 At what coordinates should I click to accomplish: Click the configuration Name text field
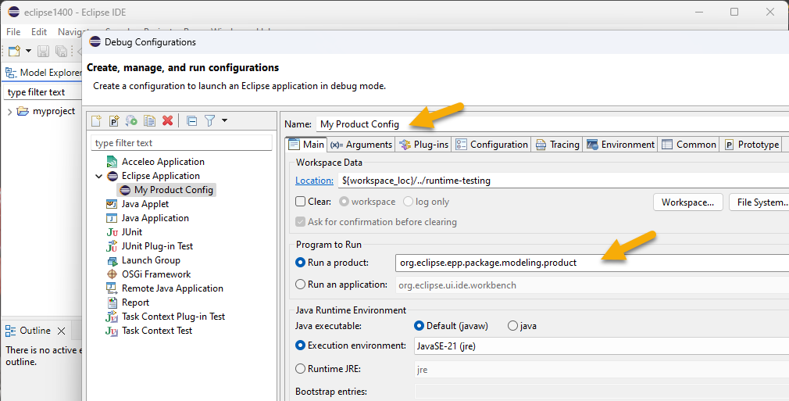pyautogui.click(x=547, y=124)
